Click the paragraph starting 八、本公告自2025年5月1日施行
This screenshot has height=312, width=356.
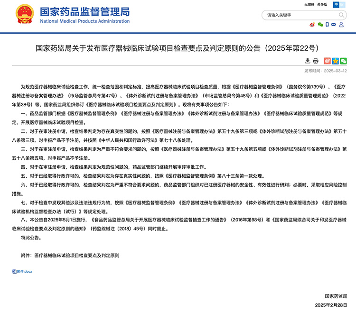pyautogui.click(x=179, y=224)
